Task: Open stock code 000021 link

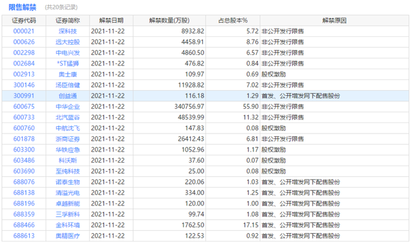Action: coord(24,31)
